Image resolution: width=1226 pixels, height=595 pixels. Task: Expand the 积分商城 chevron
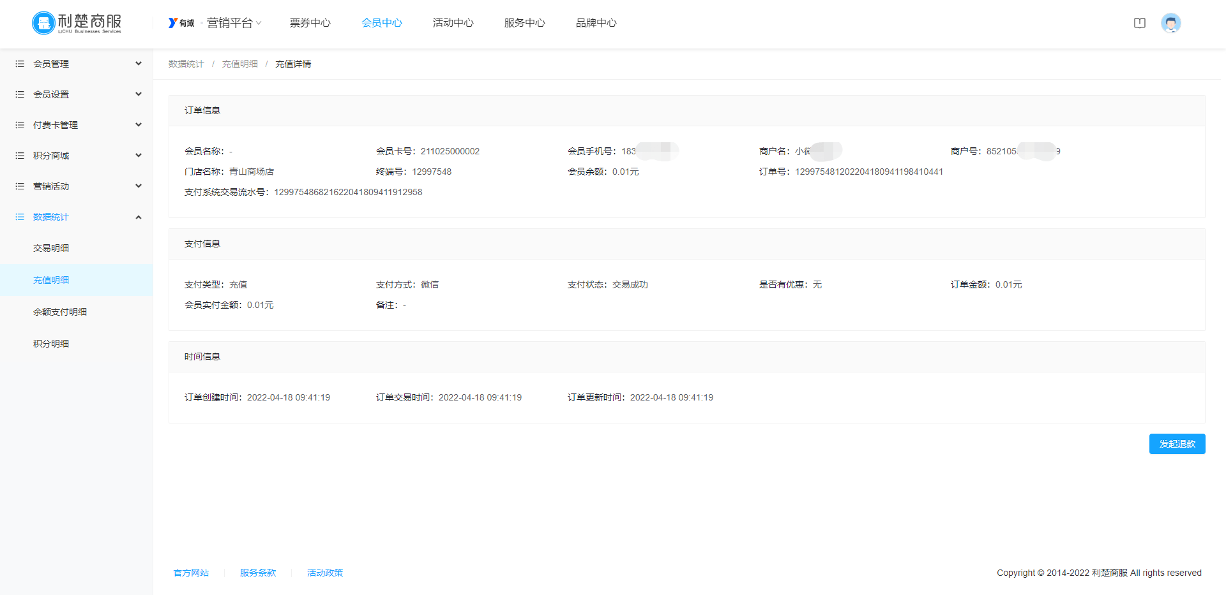coord(139,155)
